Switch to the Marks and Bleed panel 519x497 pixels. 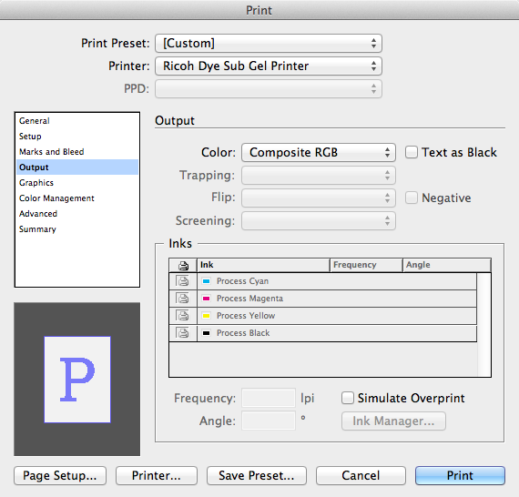(52, 151)
